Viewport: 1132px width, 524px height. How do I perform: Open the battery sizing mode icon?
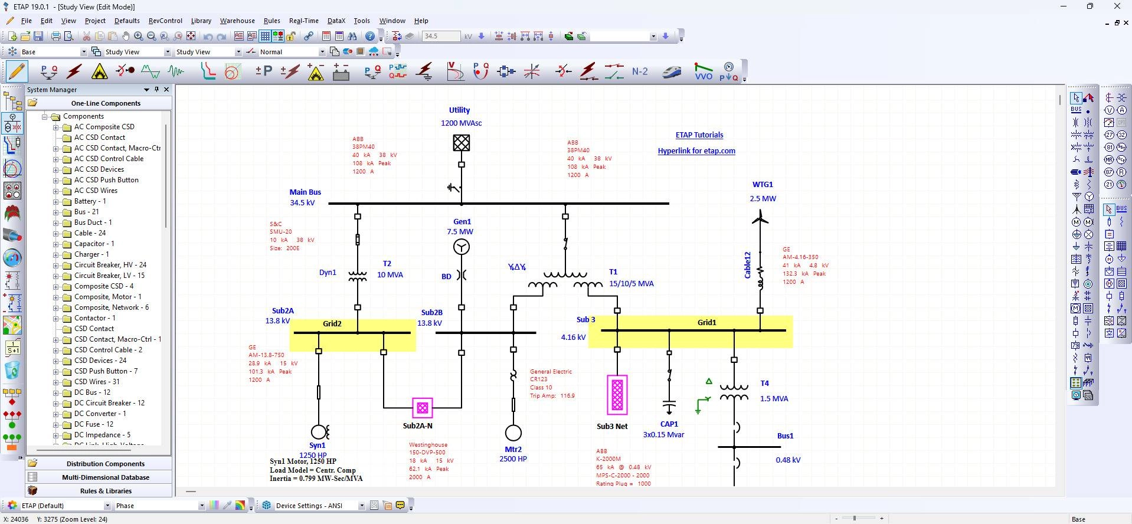coord(341,72)
